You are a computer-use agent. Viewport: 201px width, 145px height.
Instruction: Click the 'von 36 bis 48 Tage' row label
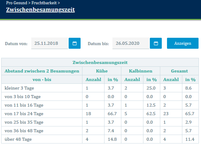tap(24, 131)
